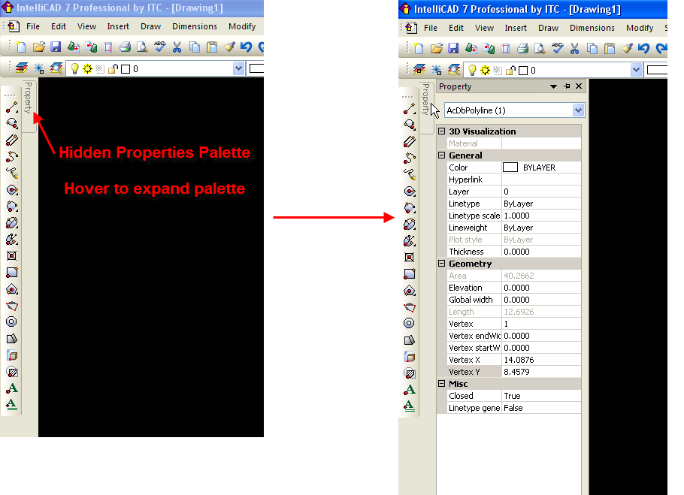
Task: Click Undo arrow in left window toolbar
Action: click(247, 47)
